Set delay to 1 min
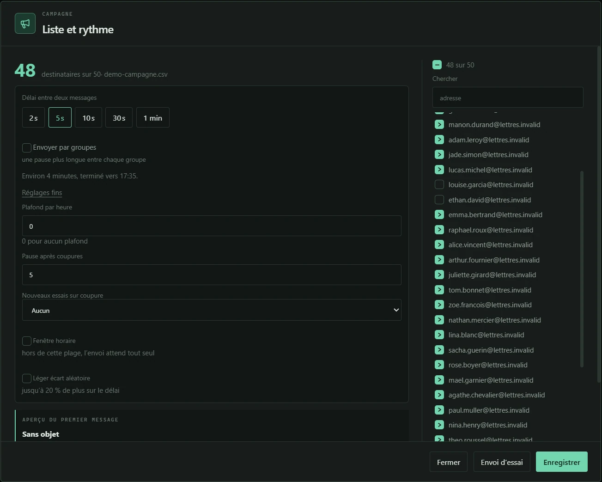This screenshot has width=602, height=482. [153, 117]
